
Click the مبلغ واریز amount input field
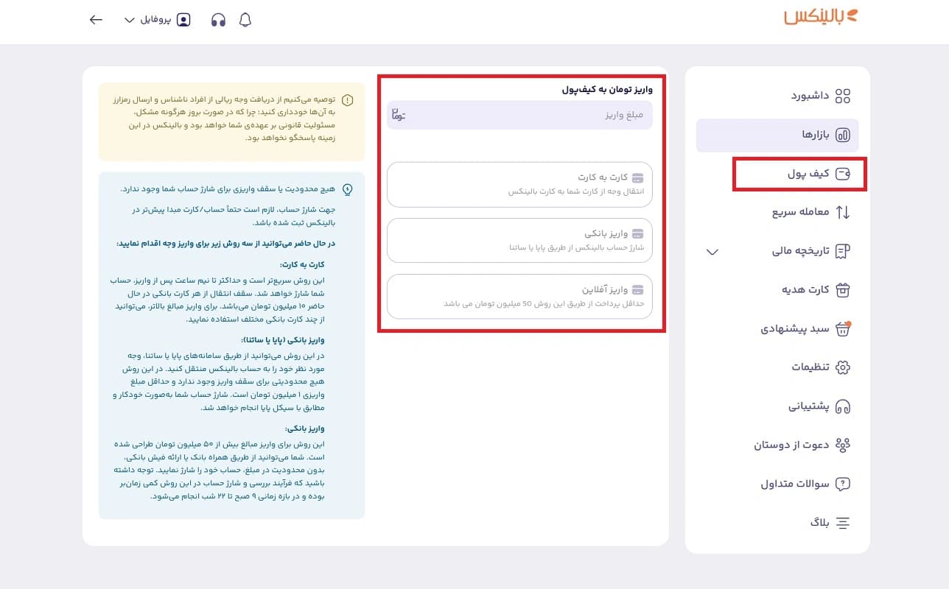click(x=519, y=116)
